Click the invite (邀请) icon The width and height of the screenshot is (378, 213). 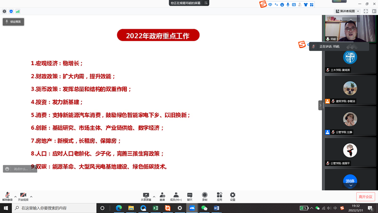[x=162, y=196]
